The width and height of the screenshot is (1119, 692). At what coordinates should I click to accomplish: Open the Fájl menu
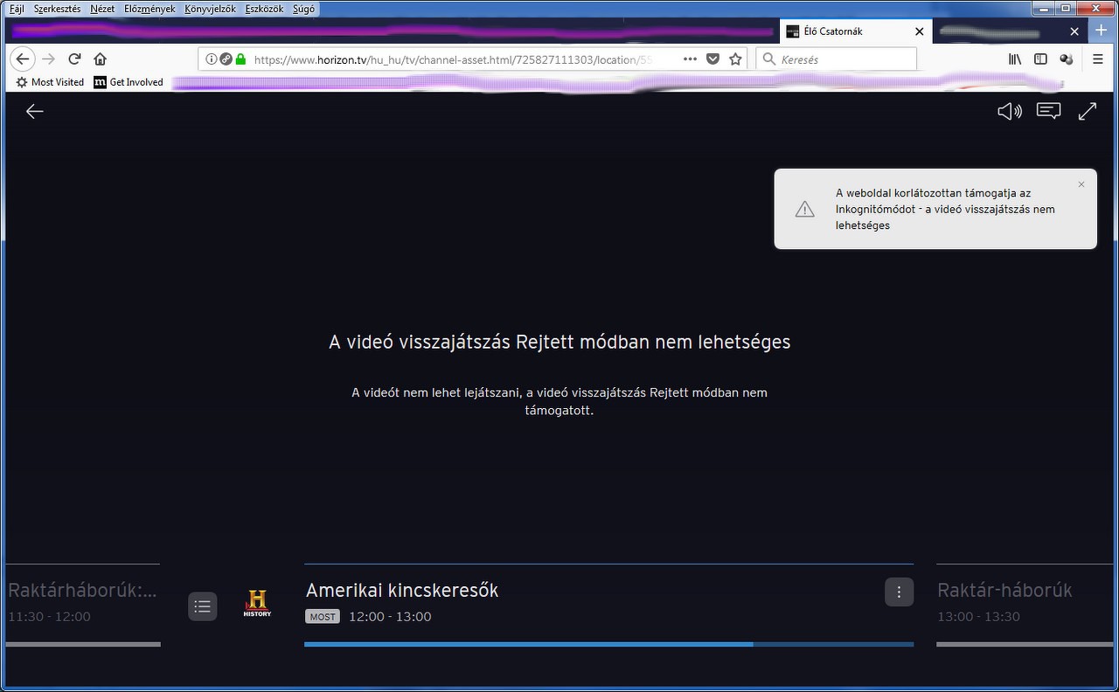pos(17,9)
